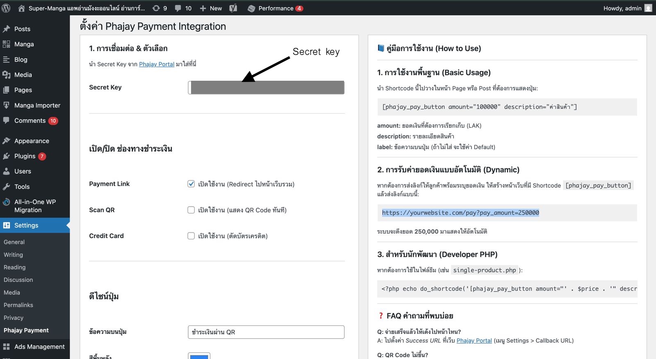Click the New button in admin bar

211,8
